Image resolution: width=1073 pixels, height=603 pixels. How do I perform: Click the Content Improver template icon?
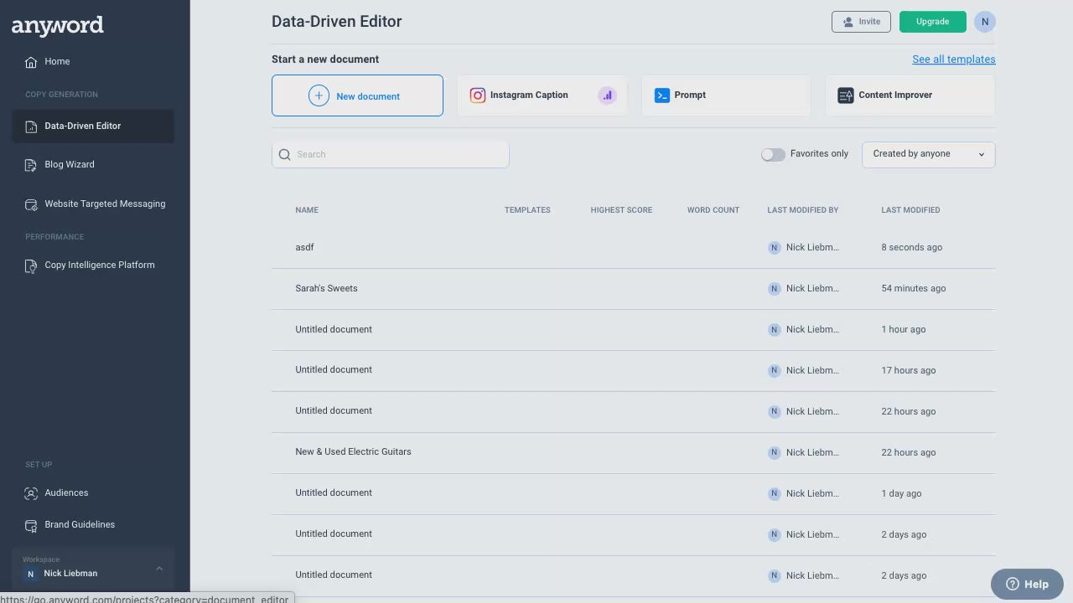pos(846,95)
